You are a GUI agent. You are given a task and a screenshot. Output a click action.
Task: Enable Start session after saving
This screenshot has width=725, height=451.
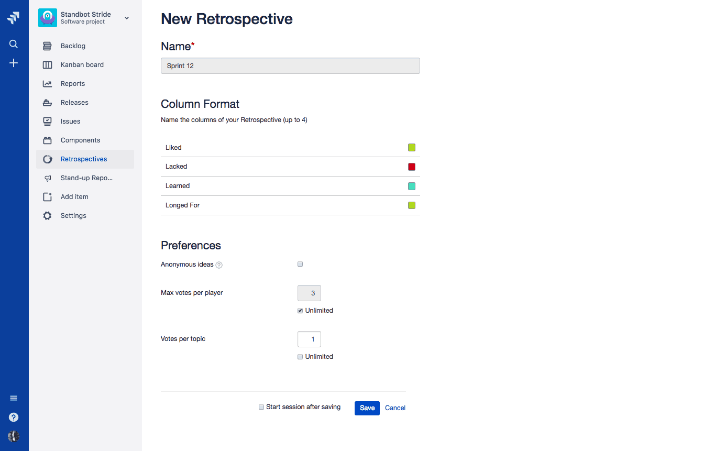(x=261, y=406)
